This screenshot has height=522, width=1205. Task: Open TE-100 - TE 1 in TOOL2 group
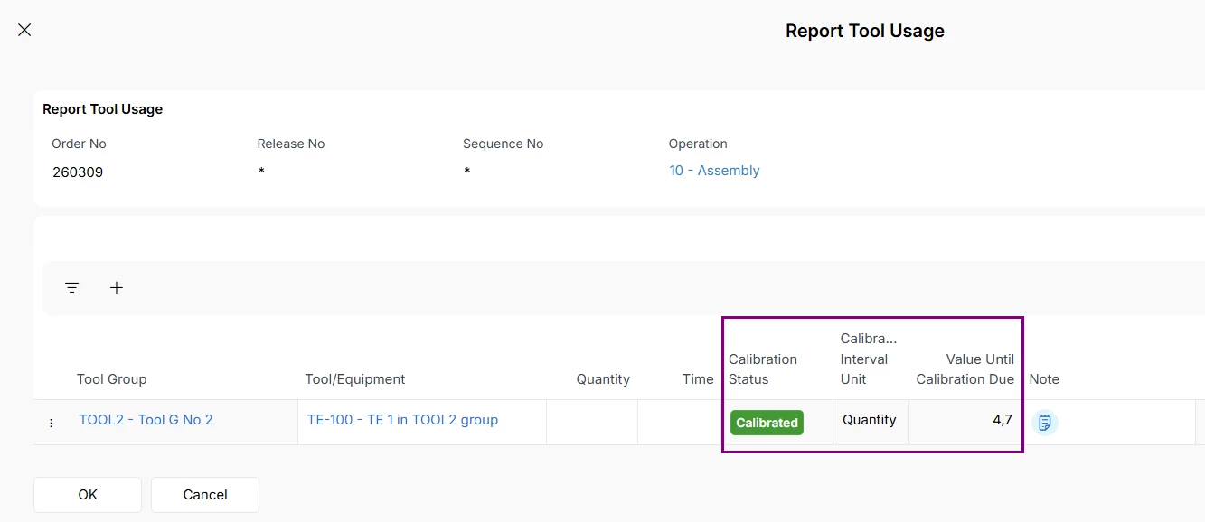point(402,420)
